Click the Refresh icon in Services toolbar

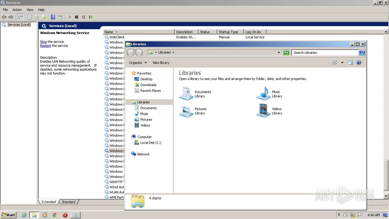tap(37, 17)
